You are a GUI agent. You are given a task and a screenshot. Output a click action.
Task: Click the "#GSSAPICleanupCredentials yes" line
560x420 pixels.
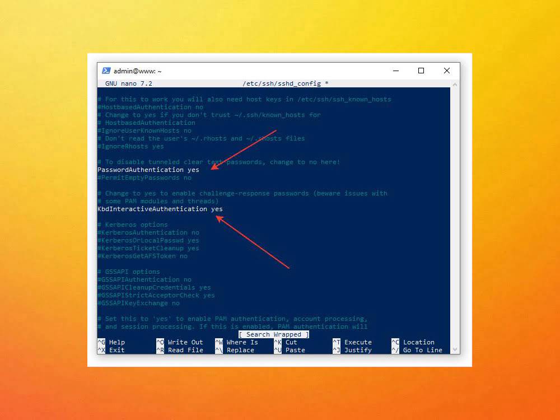pos(155,287)
